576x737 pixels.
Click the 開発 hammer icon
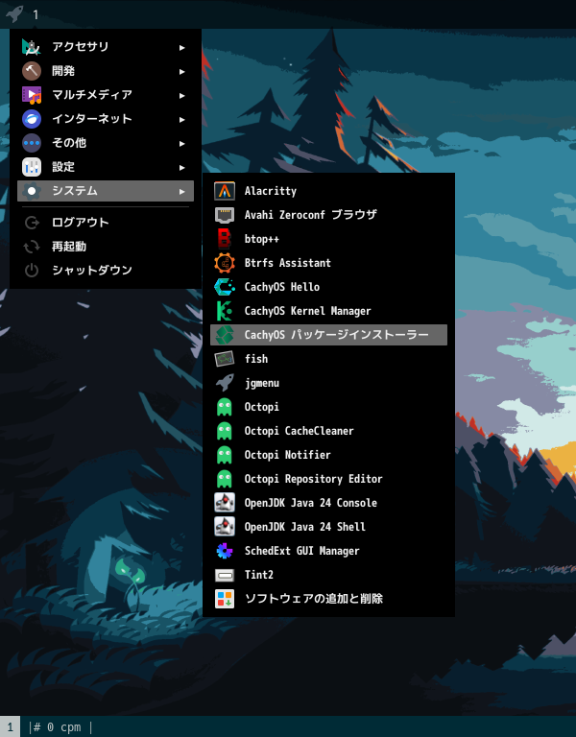click(32, 71)
